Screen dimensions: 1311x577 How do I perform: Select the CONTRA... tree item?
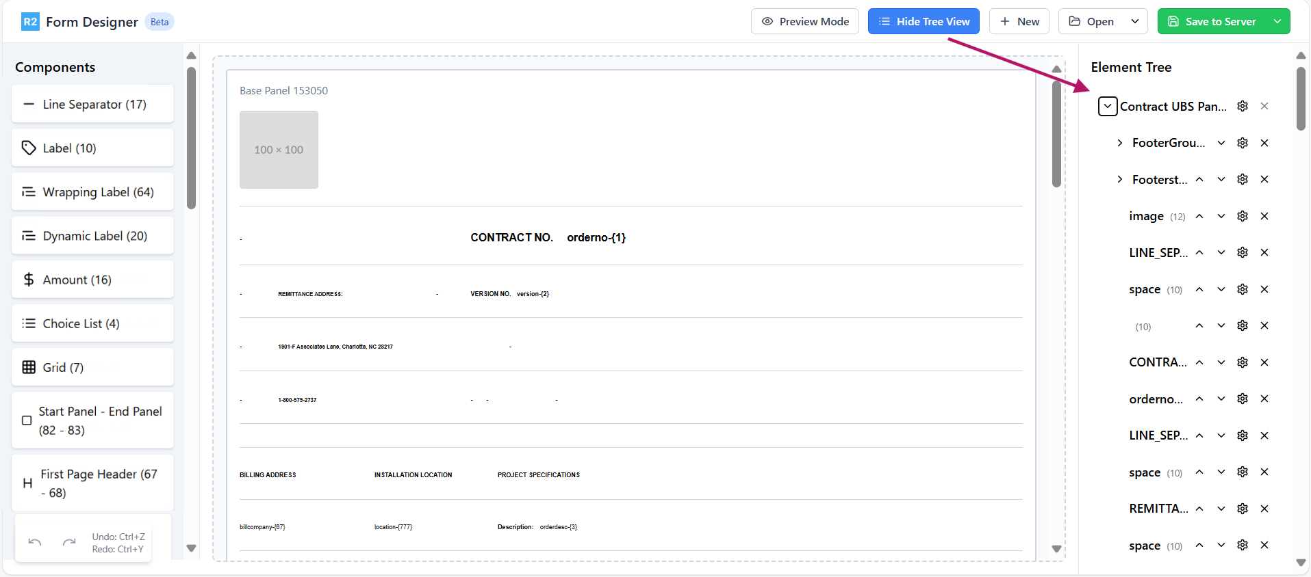coord(1158,362)
